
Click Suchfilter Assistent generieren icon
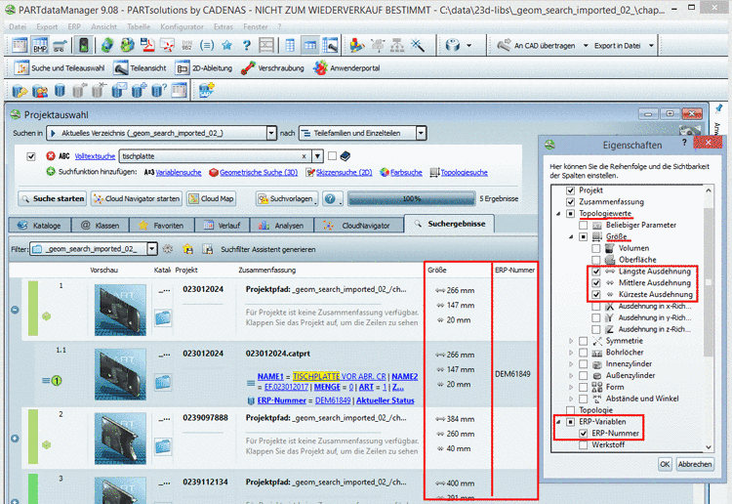pyautogui.click(x=207, y=249)
